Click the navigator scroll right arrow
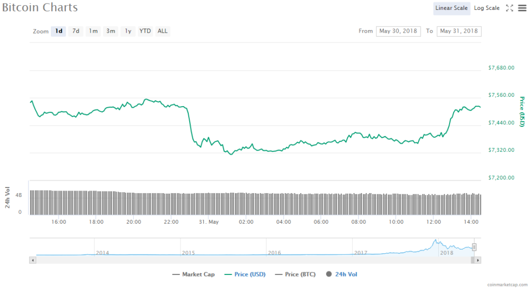This screenshot has height=289, width=531. coord(478,260)
